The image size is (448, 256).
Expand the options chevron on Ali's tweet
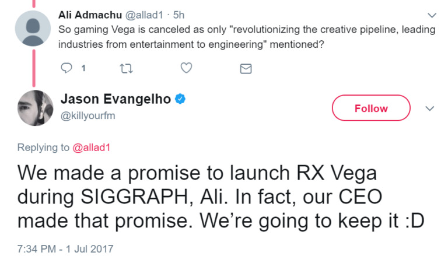(x=432, y=15)
